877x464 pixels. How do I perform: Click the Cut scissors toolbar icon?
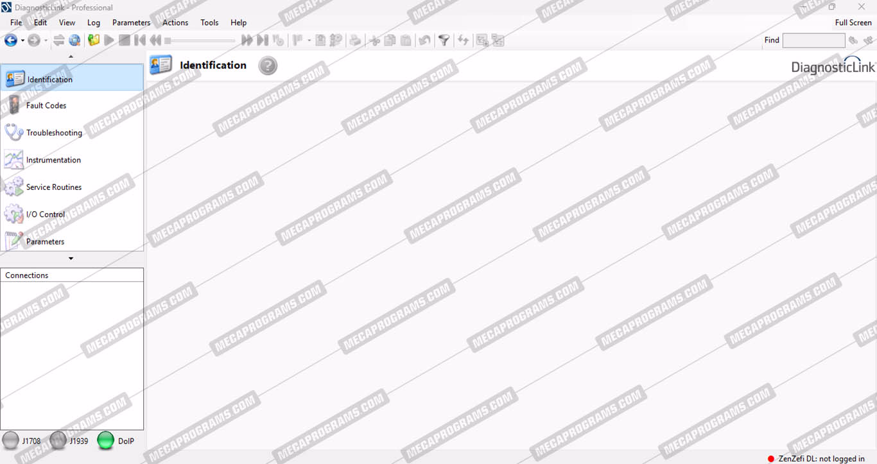375,40
